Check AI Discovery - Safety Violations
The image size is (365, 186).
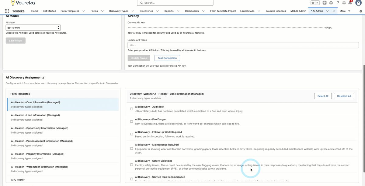pyautogui.click(x=131, y=165)
